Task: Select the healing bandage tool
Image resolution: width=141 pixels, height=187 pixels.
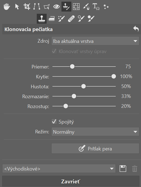Action: pos(71,19)
